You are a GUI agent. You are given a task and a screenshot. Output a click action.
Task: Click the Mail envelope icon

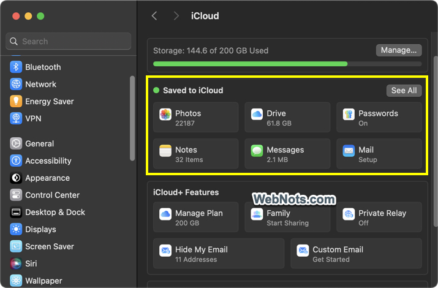349,151
